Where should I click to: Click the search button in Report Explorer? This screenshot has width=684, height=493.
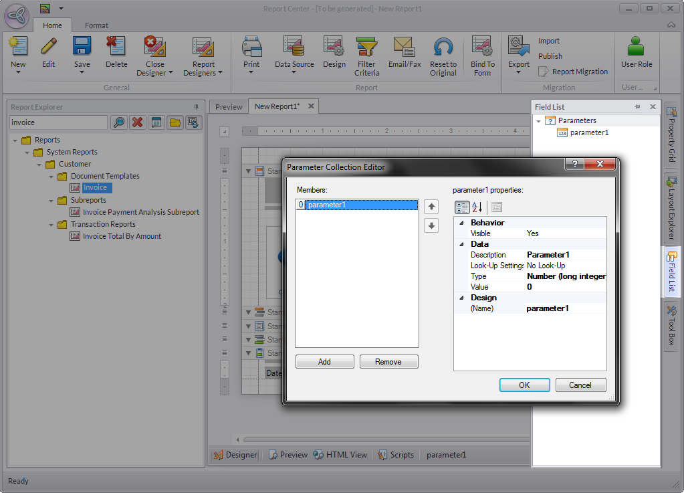click(x=118, y=122)
